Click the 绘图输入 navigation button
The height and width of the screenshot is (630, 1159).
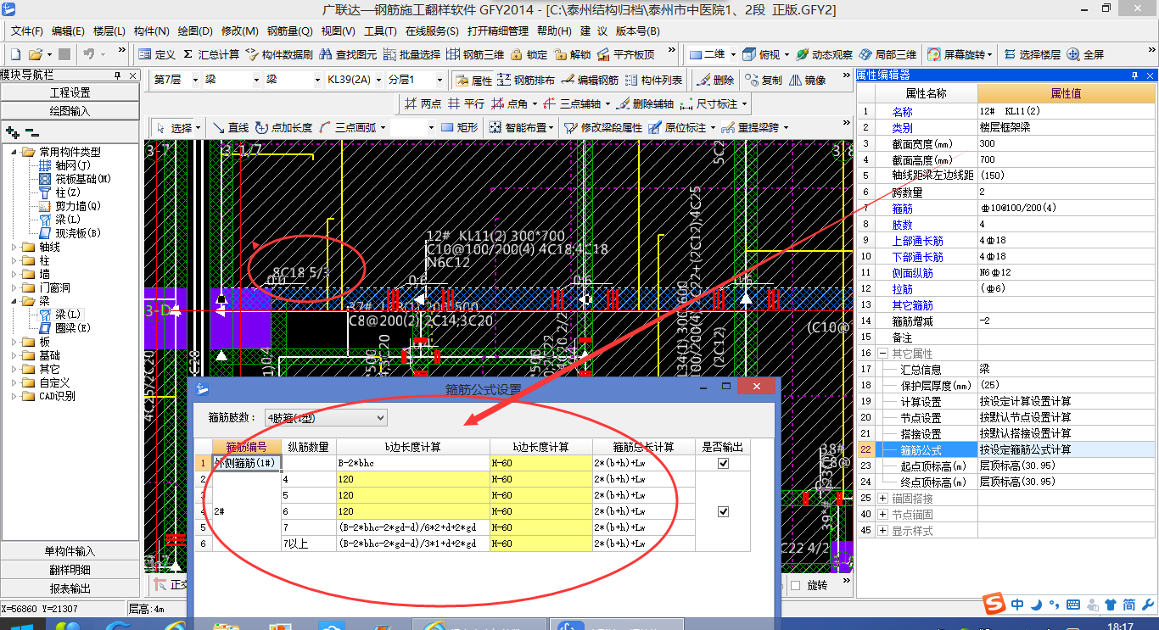70,111
